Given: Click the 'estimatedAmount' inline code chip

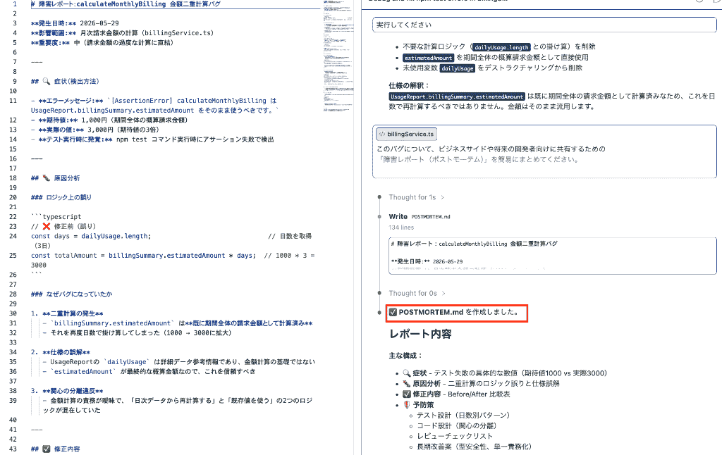Looking at the screenshot, I should (x=428, y=58).
